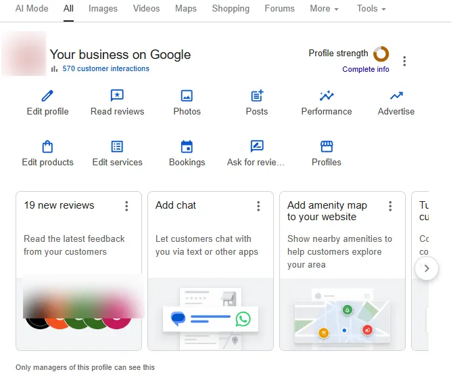
Task: Open the 570 customer interactions link
Action: [x=106, y=68]
